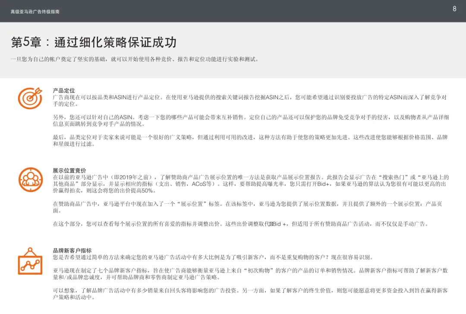Click the paragraph beginning 亚马逊现在制定了七个品牌
Image resolution: width=466 pixels, height=314 pixels.
tap(250, 274)
